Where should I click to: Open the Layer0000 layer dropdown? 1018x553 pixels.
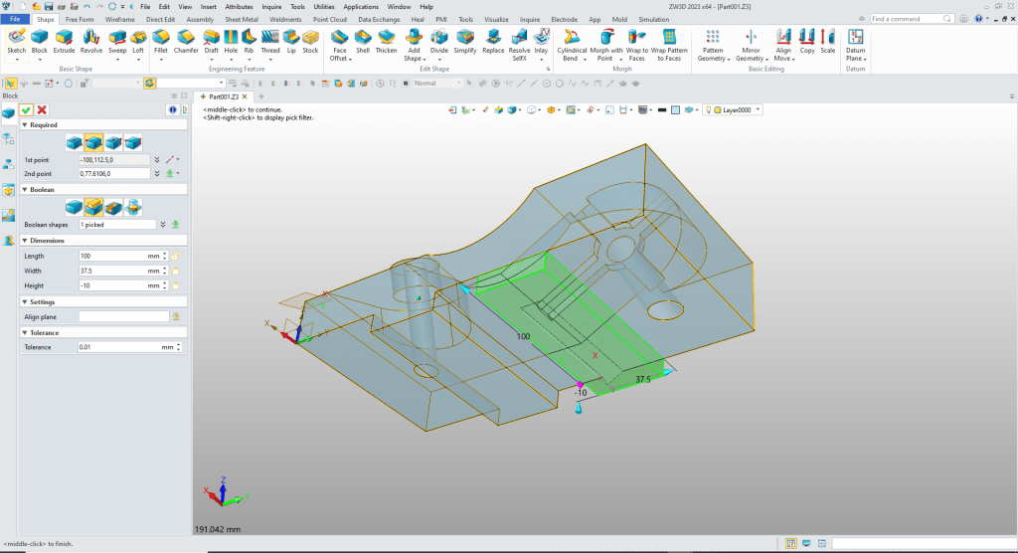[x=759, y=109]
